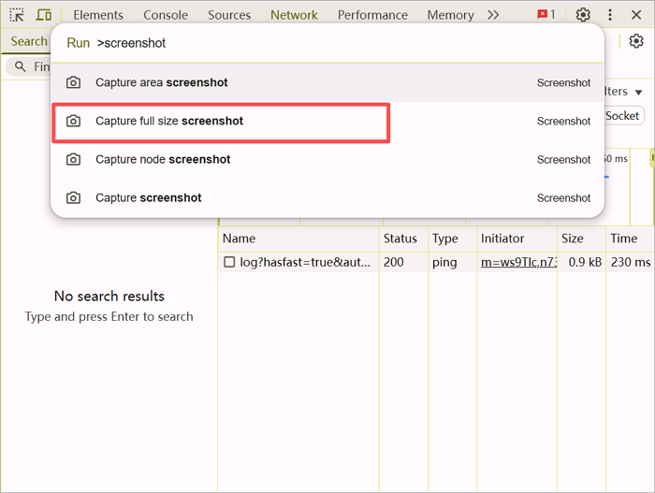Sort requests by the Time column header
This screenshot has height=493, width=655.
[x=624, y=239]
